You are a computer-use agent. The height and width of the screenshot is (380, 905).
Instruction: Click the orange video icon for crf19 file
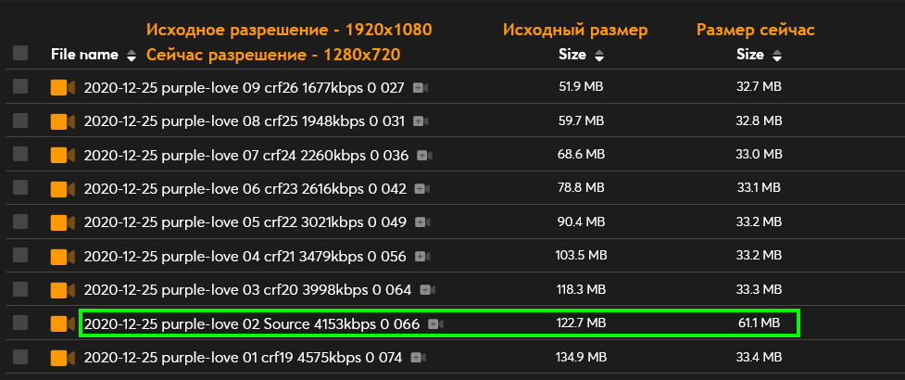62,357
